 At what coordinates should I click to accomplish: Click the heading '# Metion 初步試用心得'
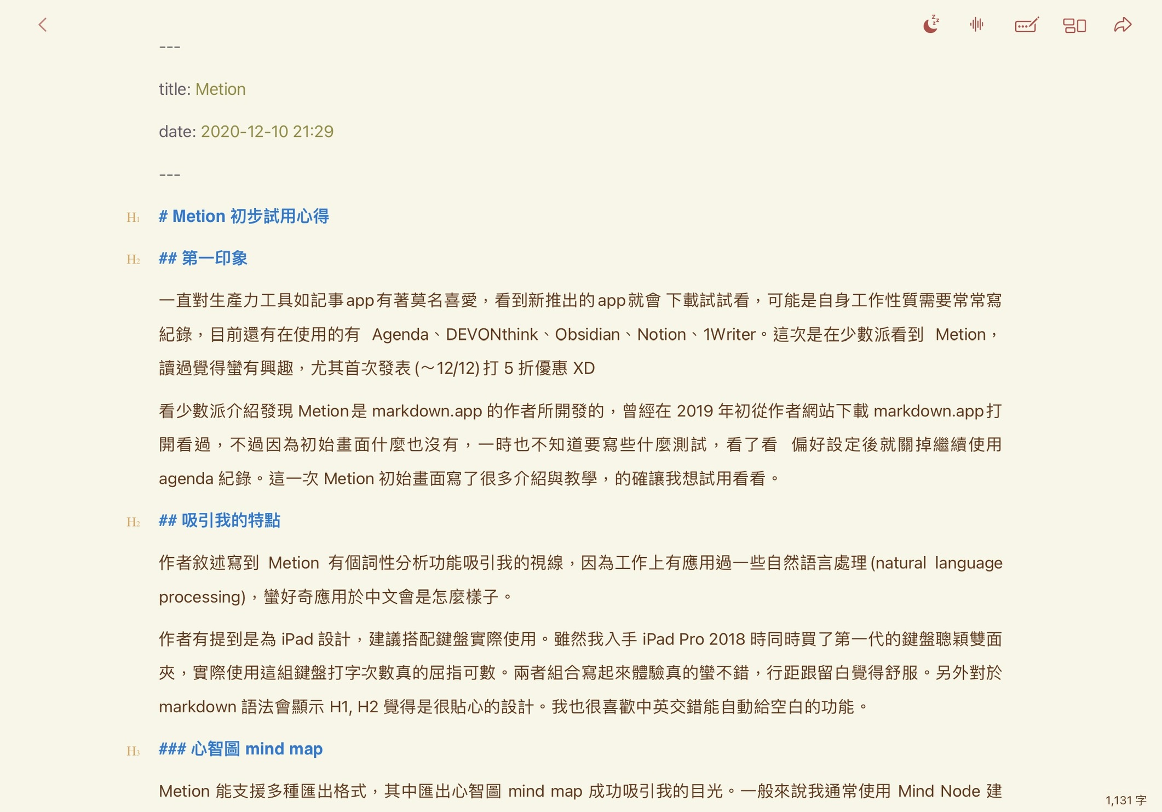click(244, 216)
